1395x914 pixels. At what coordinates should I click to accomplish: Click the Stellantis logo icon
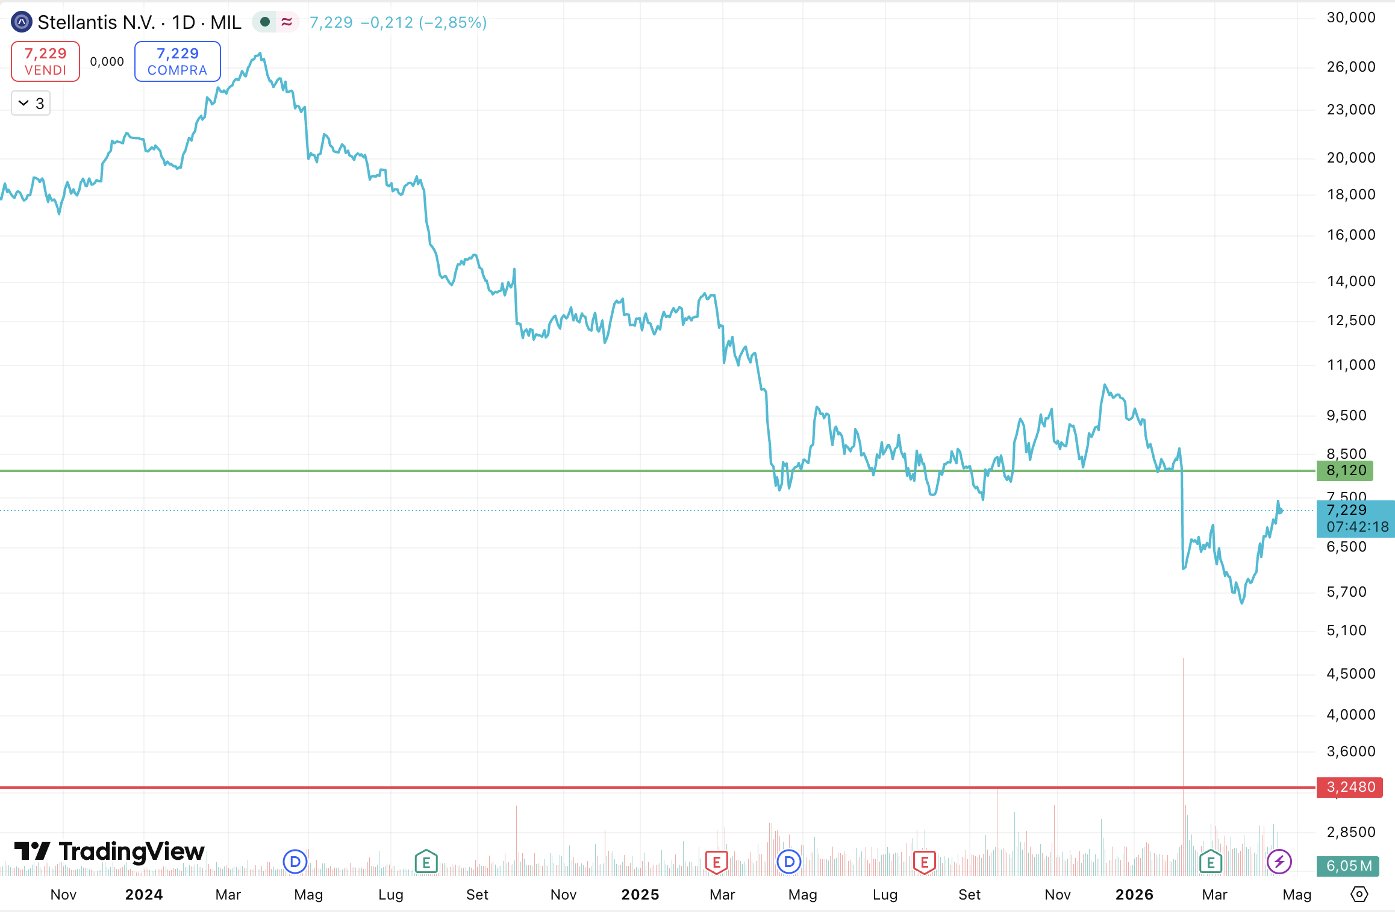pos(22,22)
